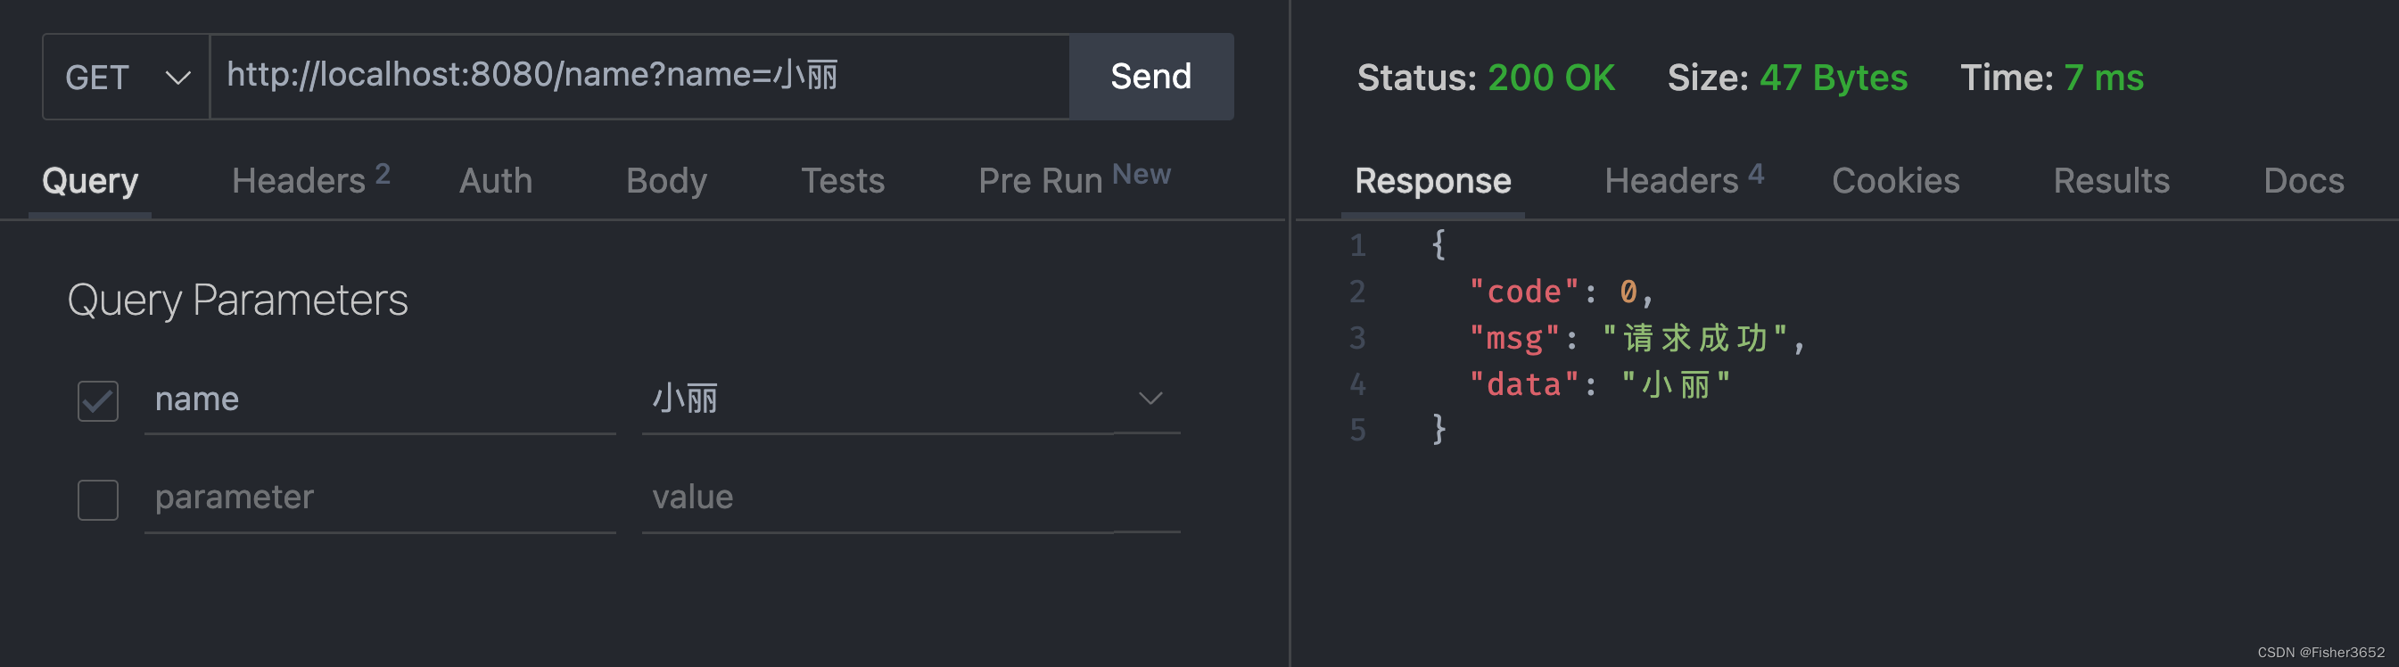Check the empty parameter row checkbox
This screenshot has height=667, width=2399.
pyautogui.click(x=98, y=499)
